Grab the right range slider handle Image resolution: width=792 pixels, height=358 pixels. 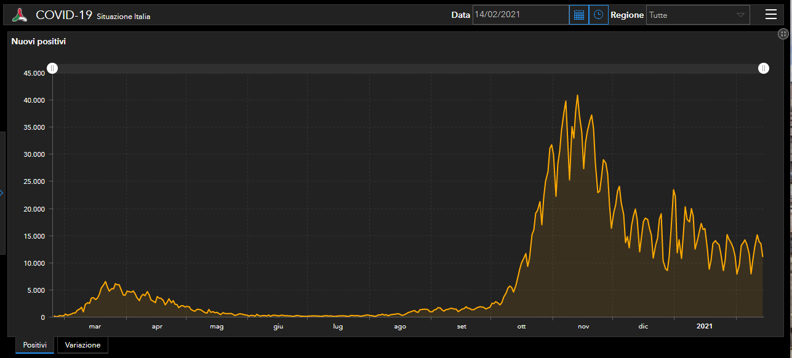click(763, 68)
